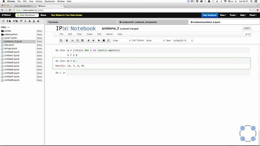Click into the In [3] code cell
Screen dimensions: 260x146
(x=158, y=61)
